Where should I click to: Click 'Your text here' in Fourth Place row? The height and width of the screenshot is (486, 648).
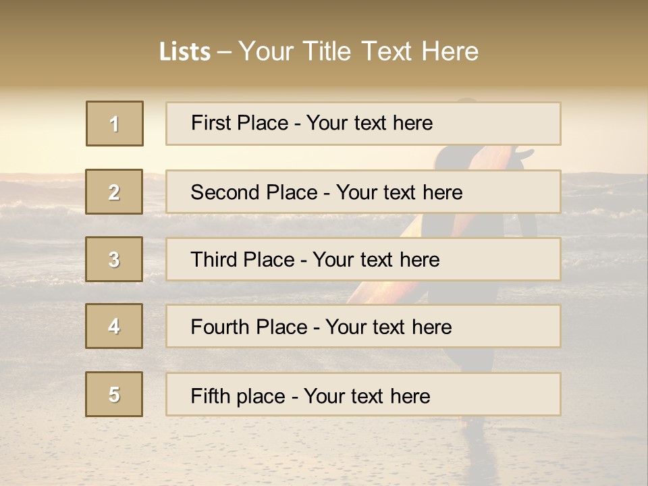tap(388, 327)
